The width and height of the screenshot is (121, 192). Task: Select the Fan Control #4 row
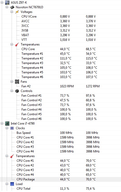(61, 110)
